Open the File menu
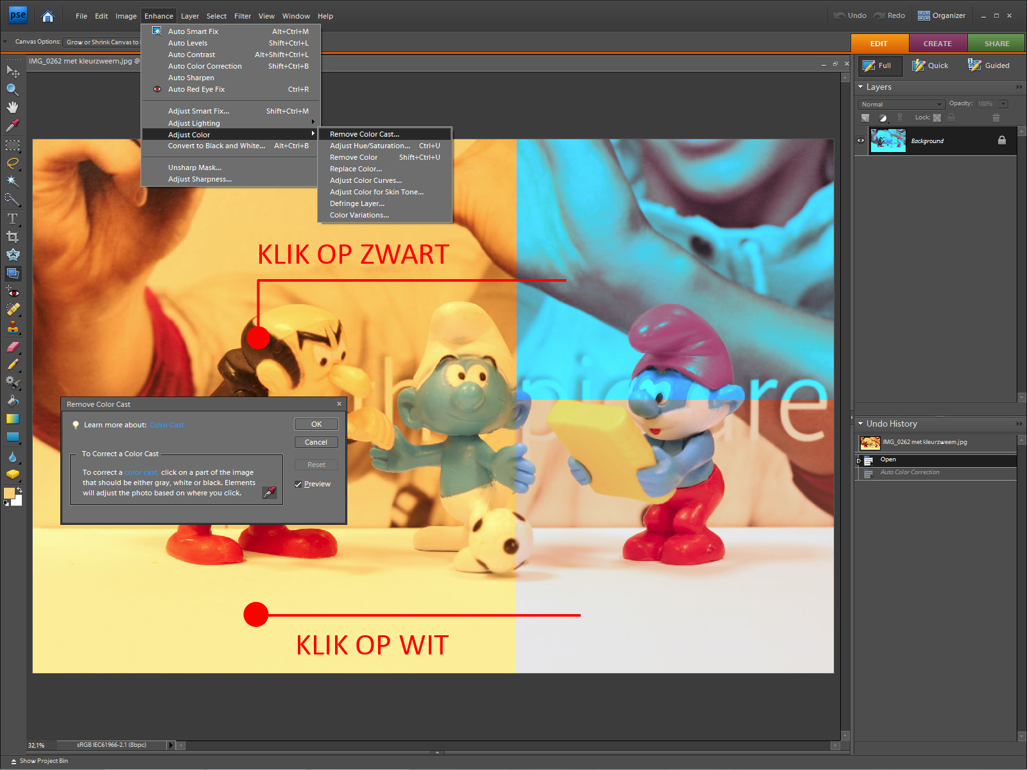Image resolution: width=1027 pixels, height=770 pixels. pos(82,16)
